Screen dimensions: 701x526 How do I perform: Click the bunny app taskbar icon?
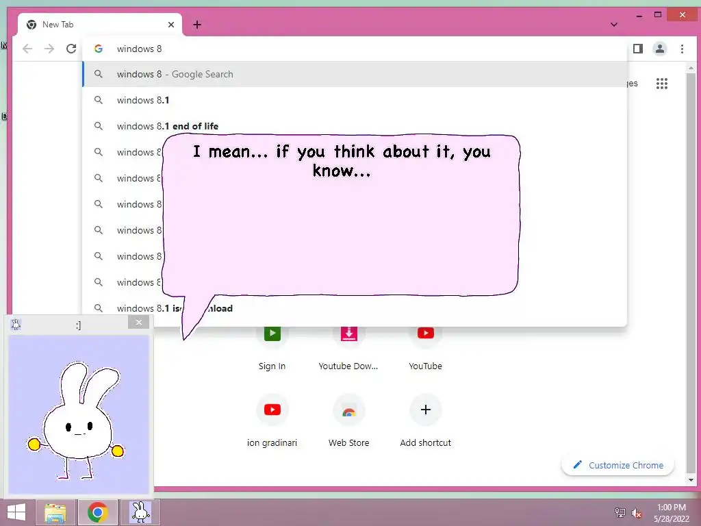pos(140,512)
